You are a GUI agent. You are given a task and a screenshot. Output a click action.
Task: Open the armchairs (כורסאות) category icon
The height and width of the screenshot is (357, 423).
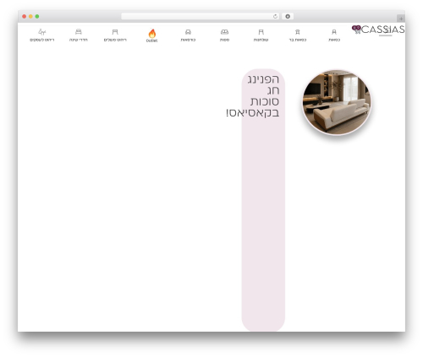pyautogui.click(x=188, y=32)
